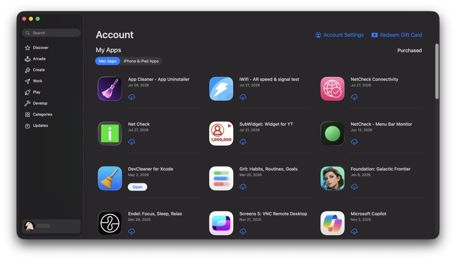Open the App Cleaner app icon
This screenshot has width=456, height=261.
point(110,89)
